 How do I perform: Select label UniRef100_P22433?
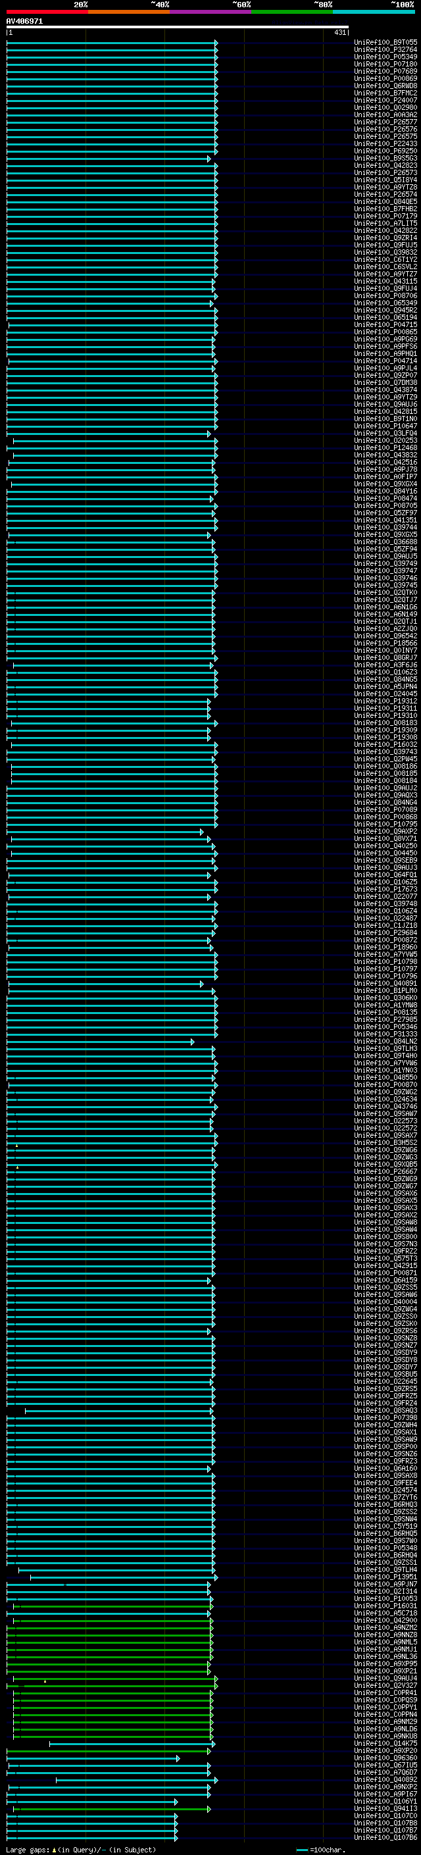click(x=385, y=144)
